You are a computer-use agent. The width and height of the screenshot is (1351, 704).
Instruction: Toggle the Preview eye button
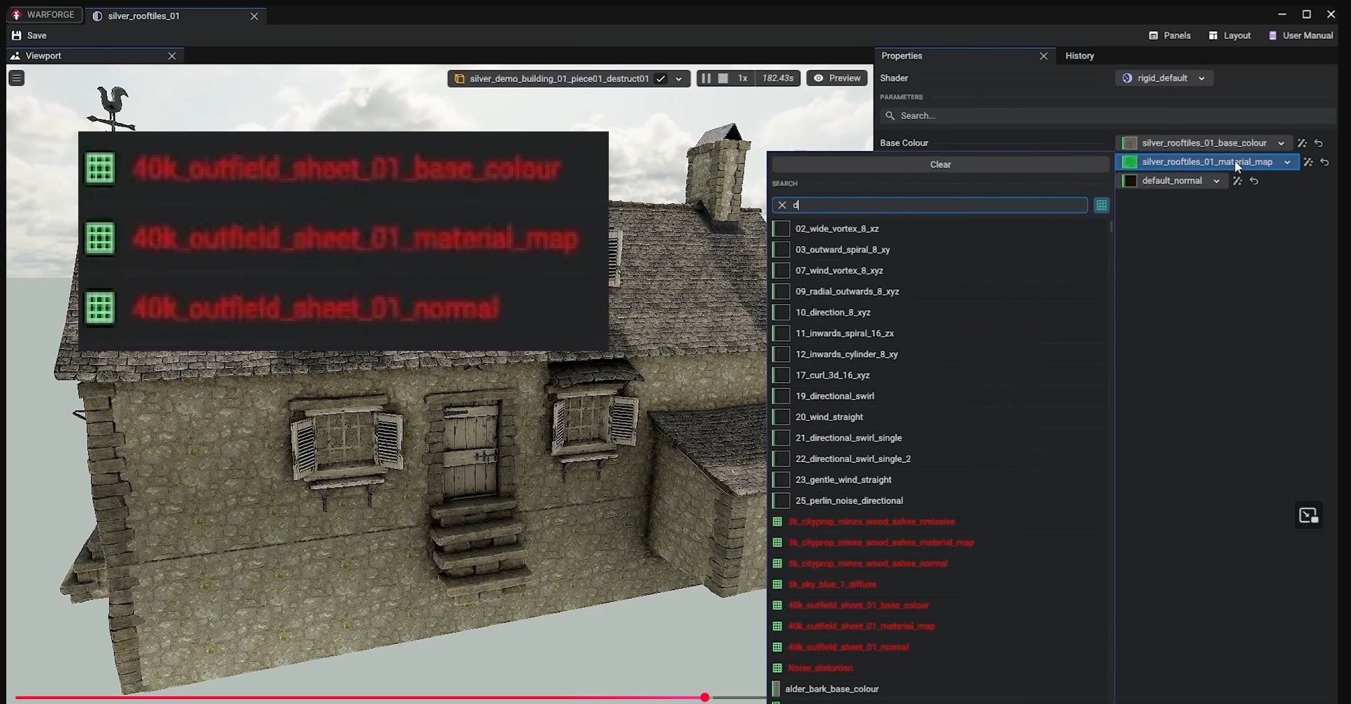(837, 78)
